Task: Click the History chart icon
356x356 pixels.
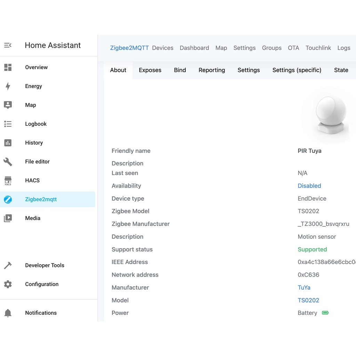Action: [8, 143]
